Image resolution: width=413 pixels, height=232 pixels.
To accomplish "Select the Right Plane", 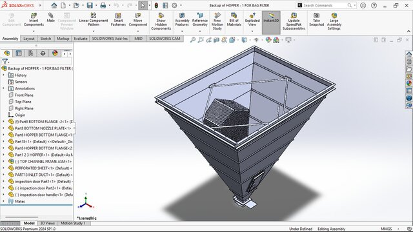I will (x=24, y=108).
